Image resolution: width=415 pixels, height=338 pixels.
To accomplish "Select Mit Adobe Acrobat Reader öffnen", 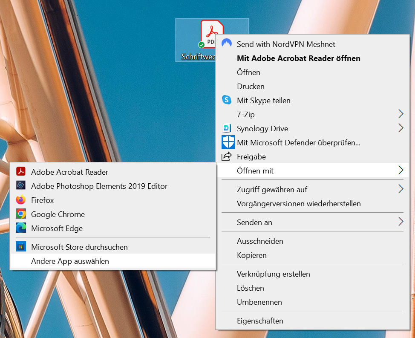I will pos(298,58).
